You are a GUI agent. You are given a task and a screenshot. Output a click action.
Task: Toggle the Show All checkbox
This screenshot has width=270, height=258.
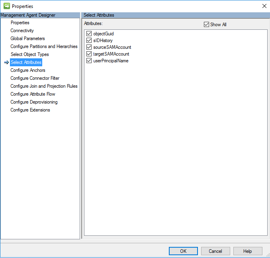[206, 25]
